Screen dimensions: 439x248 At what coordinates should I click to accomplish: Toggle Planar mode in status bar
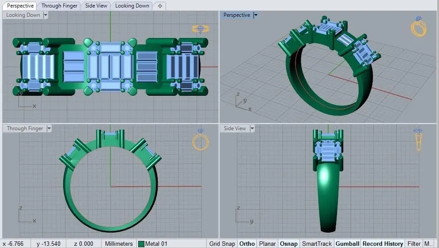pos(267,244)
